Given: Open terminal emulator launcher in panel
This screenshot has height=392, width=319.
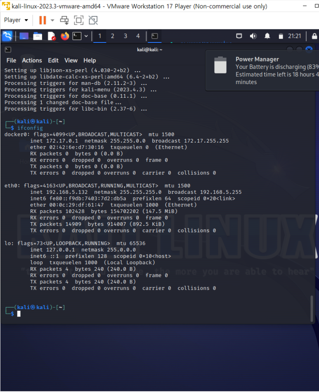Looking at the screenshot, I should 77,36.
